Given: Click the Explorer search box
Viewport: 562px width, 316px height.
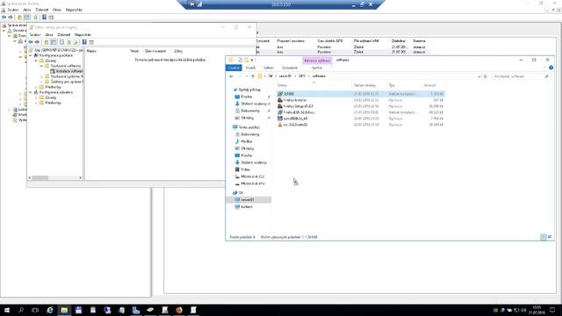Looking at the screenshot, I should 521,76.
